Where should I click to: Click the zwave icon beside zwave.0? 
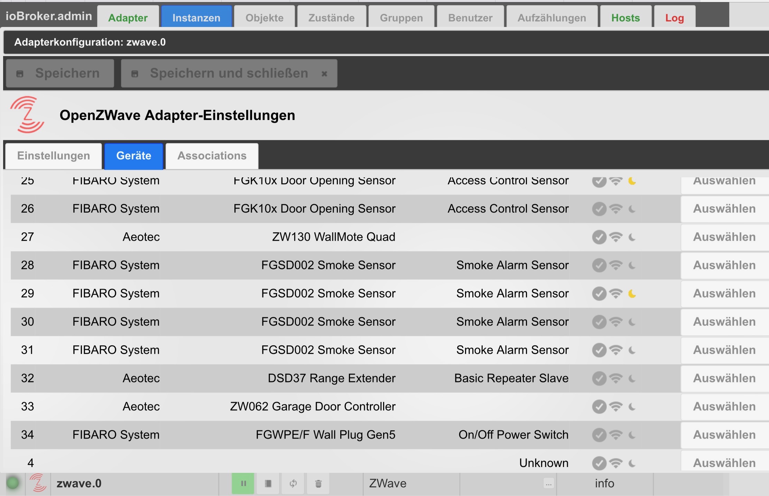point(38,483)
